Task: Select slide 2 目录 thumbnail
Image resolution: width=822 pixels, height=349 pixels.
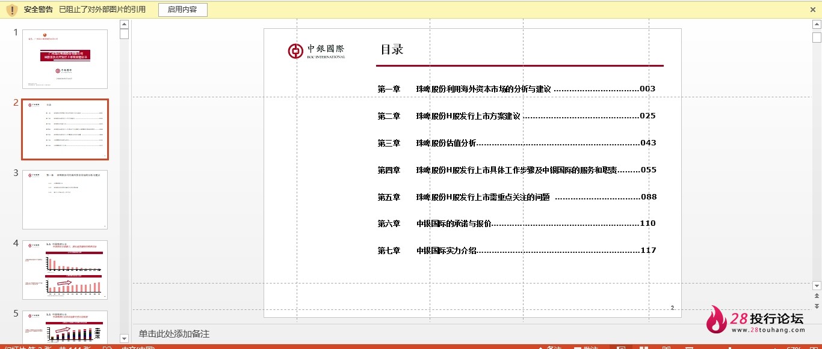Action: point(65,130)
